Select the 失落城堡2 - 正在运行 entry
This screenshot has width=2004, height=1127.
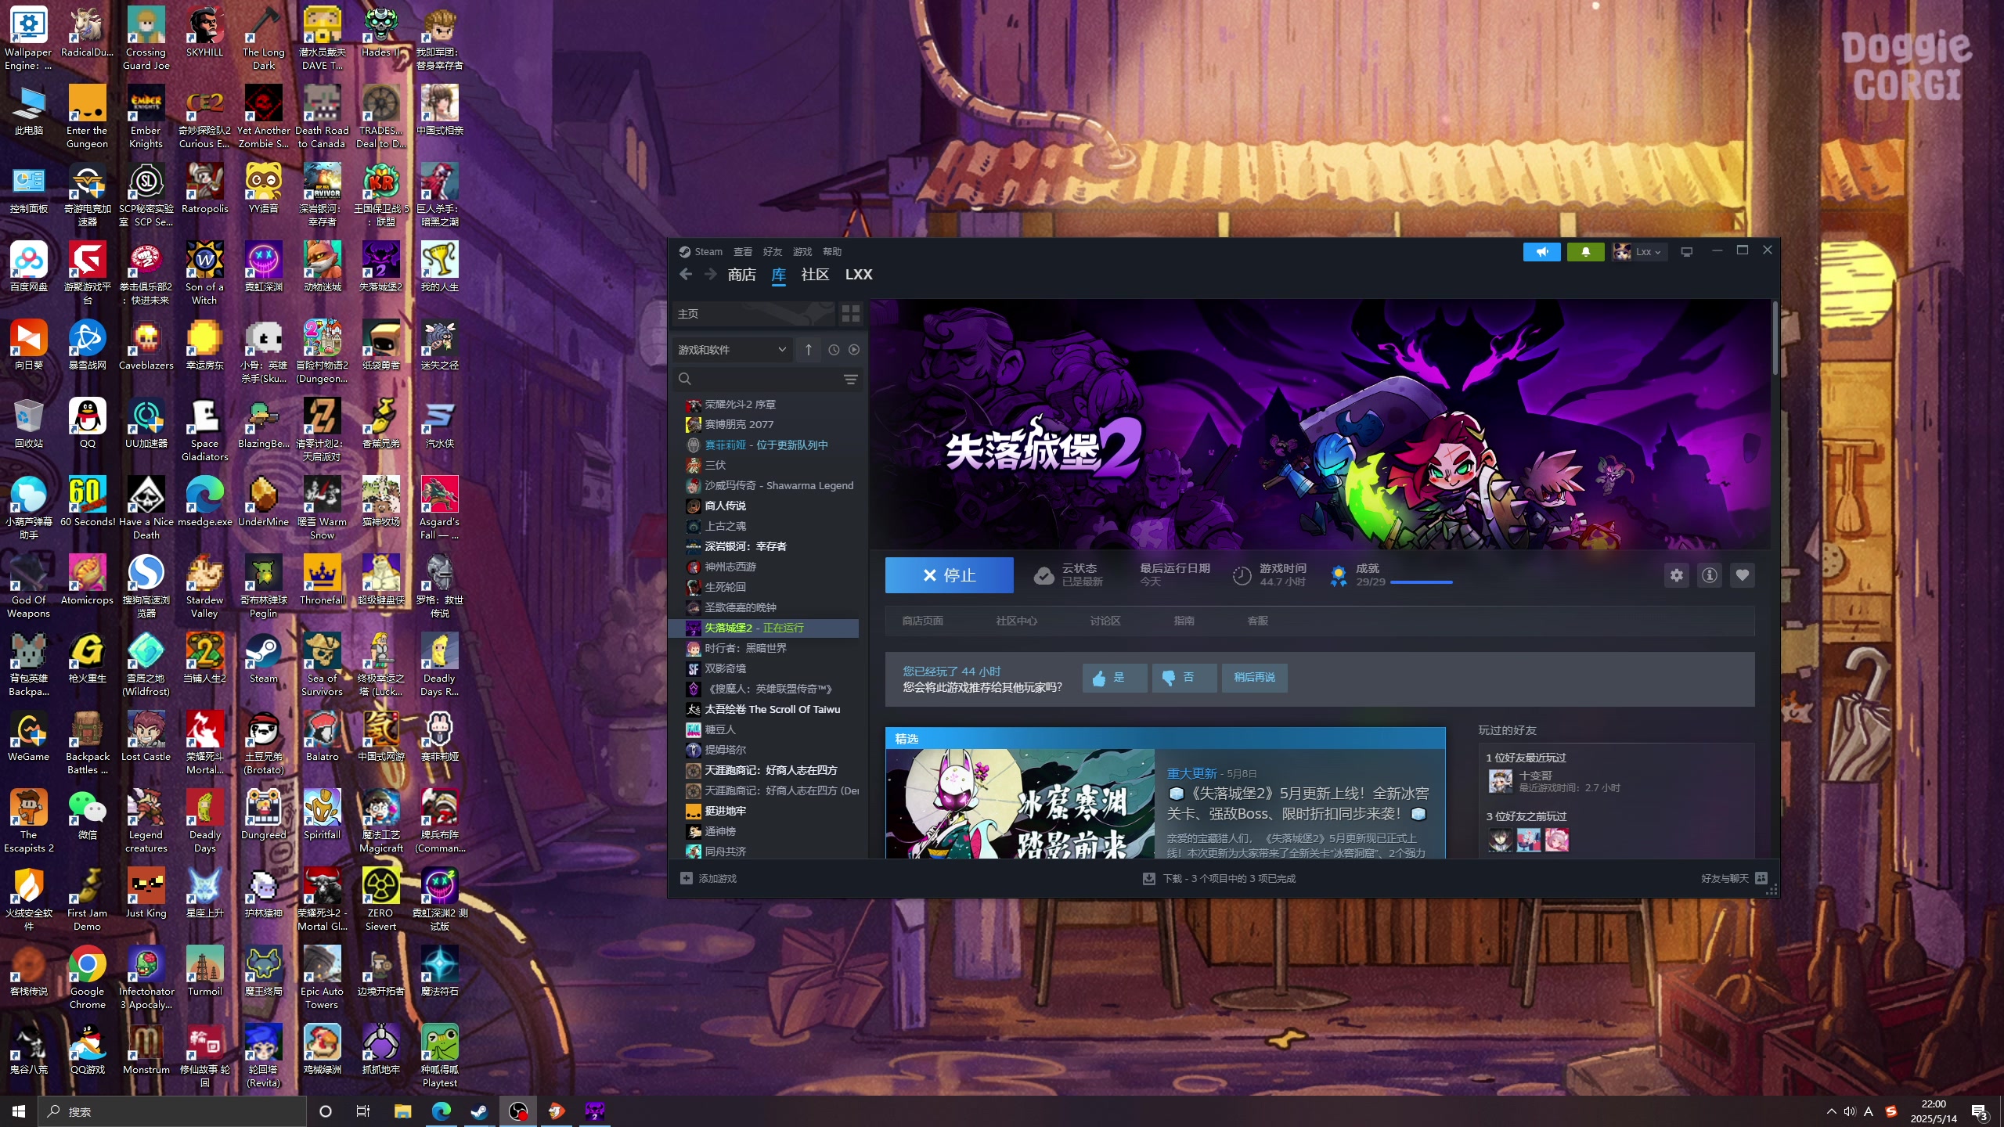(x=764, y=628)
